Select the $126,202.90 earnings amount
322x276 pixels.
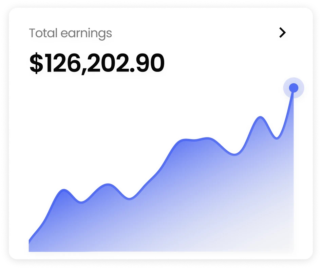click(97, 63)
